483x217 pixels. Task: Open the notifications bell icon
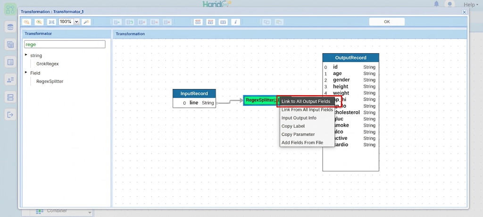436,4
